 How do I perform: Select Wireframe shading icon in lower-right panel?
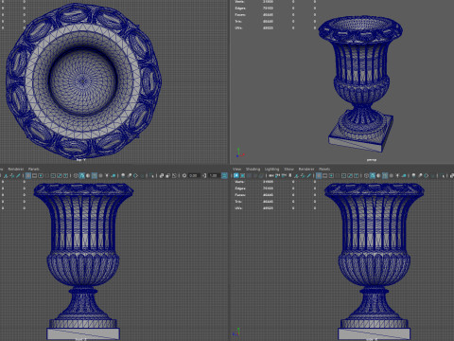[x=366, y=175]
